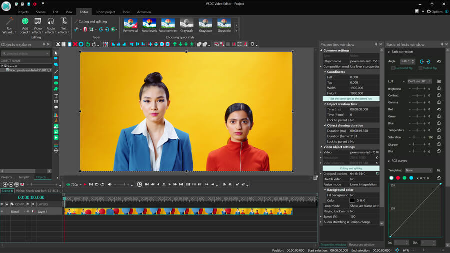Select the red curve channel
450x253 pixels.
point(398,178)
